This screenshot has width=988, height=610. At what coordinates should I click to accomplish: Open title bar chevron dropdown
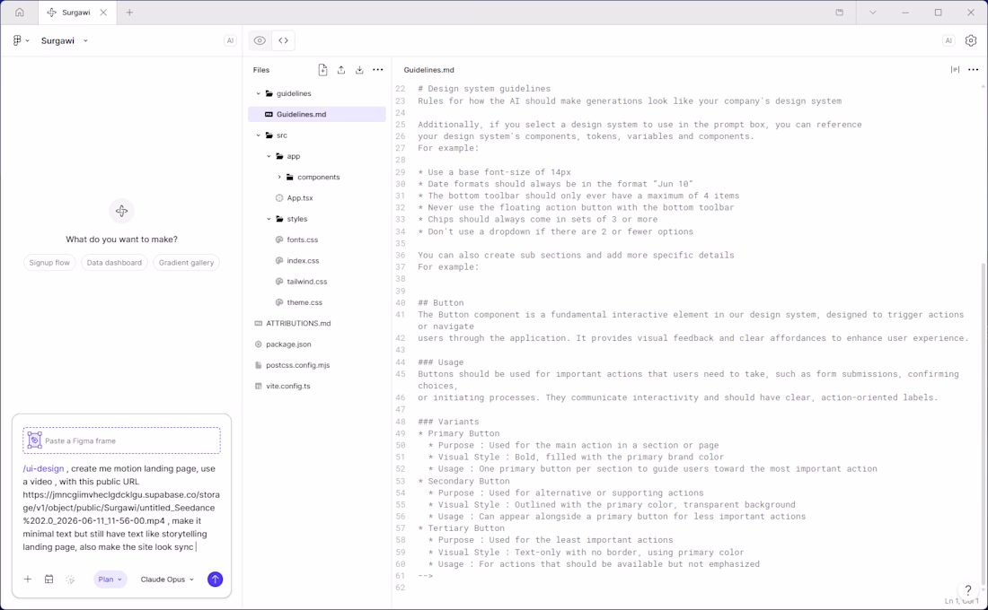873,12
